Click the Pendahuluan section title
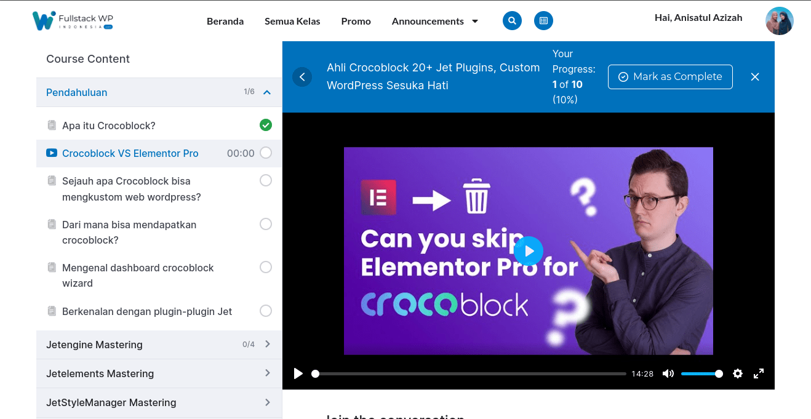Screen dimensions: 811x419 pos(77,92)
